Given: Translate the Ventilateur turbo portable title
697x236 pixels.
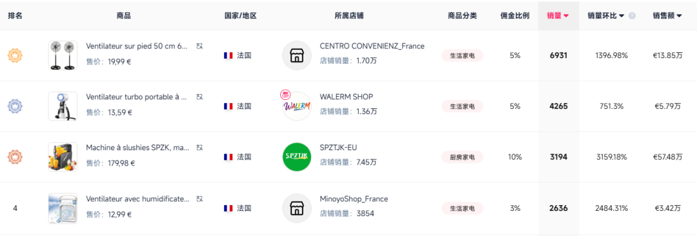Looking at the screenshot, I should pos(199,97).
